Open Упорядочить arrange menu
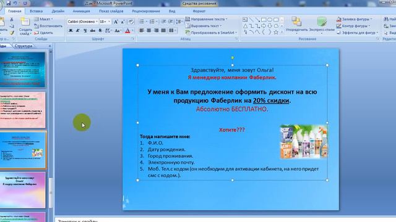 click(296, 25)
